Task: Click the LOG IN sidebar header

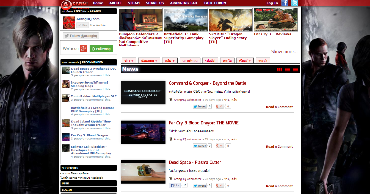Action: tap(89, 190)
